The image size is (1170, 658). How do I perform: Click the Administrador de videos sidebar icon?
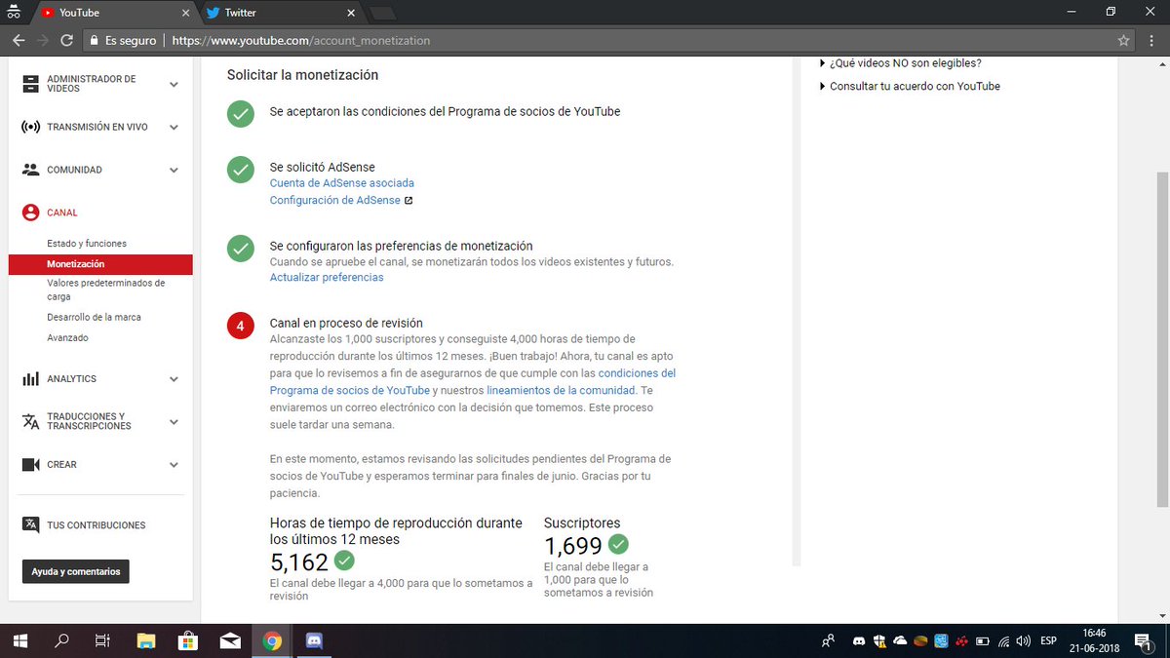coord(31,84)
